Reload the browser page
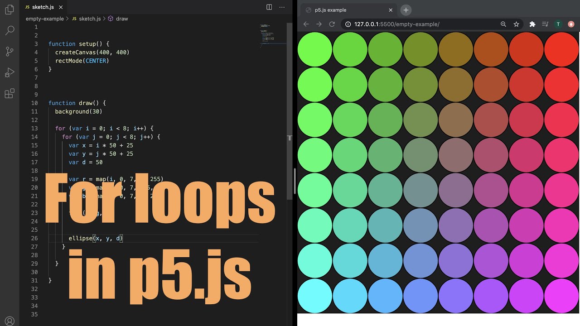Screen dimensions: 580x326 [x=332, y=24]
